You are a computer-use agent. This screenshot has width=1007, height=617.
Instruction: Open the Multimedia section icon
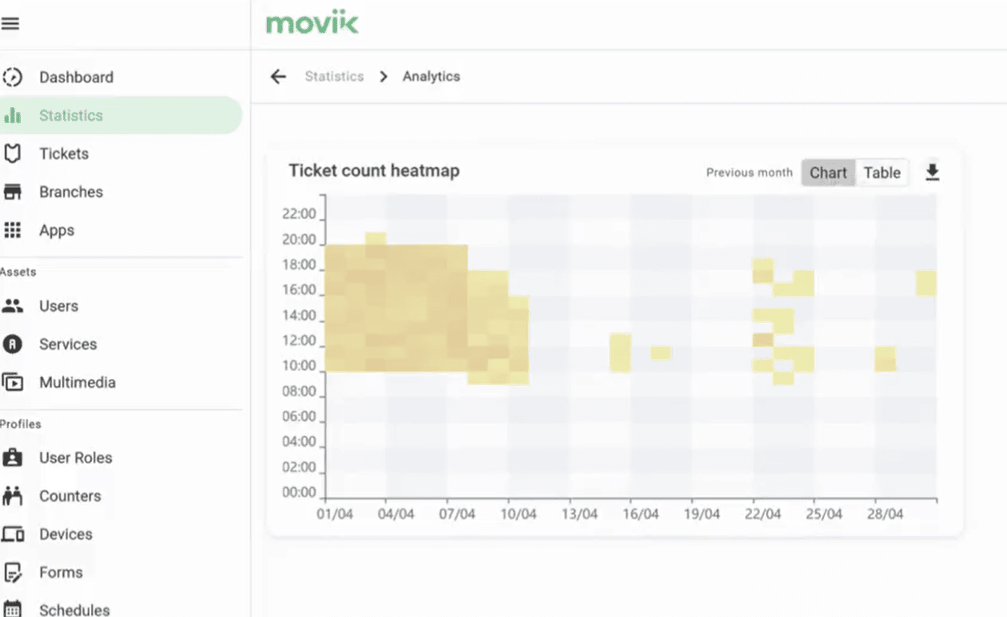pyautogui.click(x=14, y=382)
